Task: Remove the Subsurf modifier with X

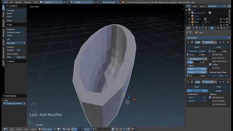Action: coord(228,82)
